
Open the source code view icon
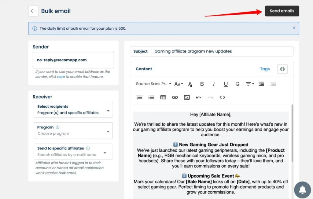coord(222,97)
